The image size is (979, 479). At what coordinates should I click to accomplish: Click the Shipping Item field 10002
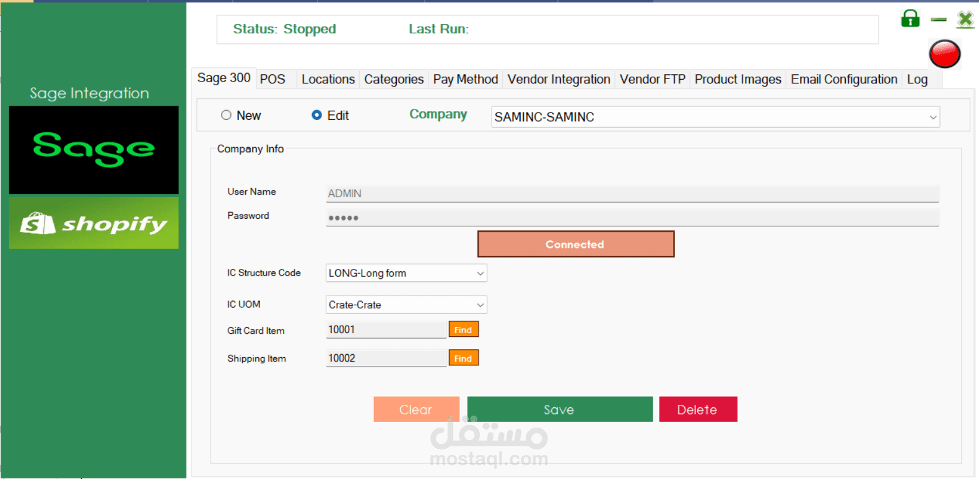click(x=386, y=358)
